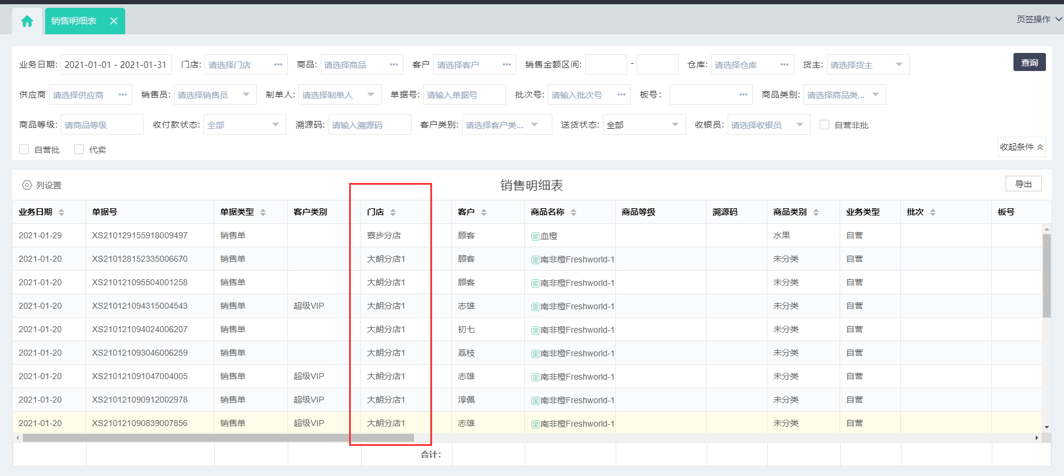Enable the 自营非批 checkbox

[824, 125]
